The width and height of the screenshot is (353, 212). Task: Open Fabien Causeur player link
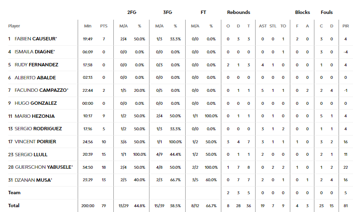36,39
